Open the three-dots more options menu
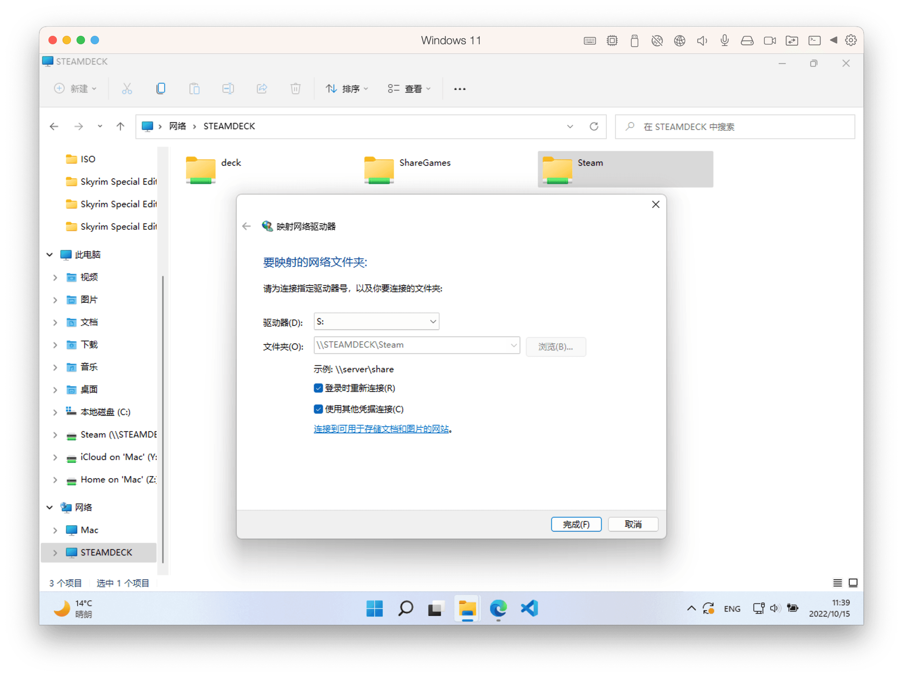Viewport: 903px width, 677px height. click(460, 89)
